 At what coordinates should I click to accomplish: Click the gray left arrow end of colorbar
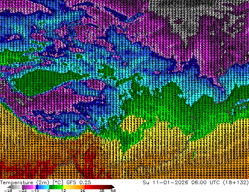tap(9, 187)
